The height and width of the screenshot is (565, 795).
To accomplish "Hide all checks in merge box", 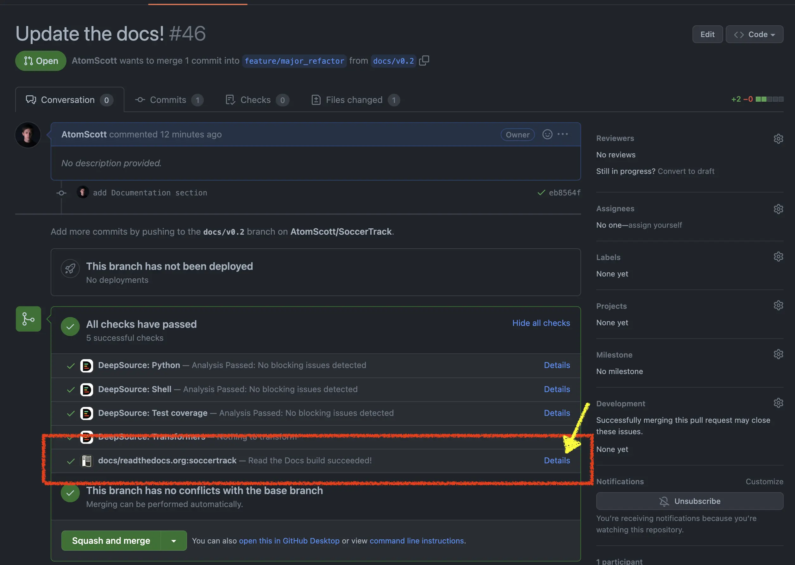I will coord(541,323).
